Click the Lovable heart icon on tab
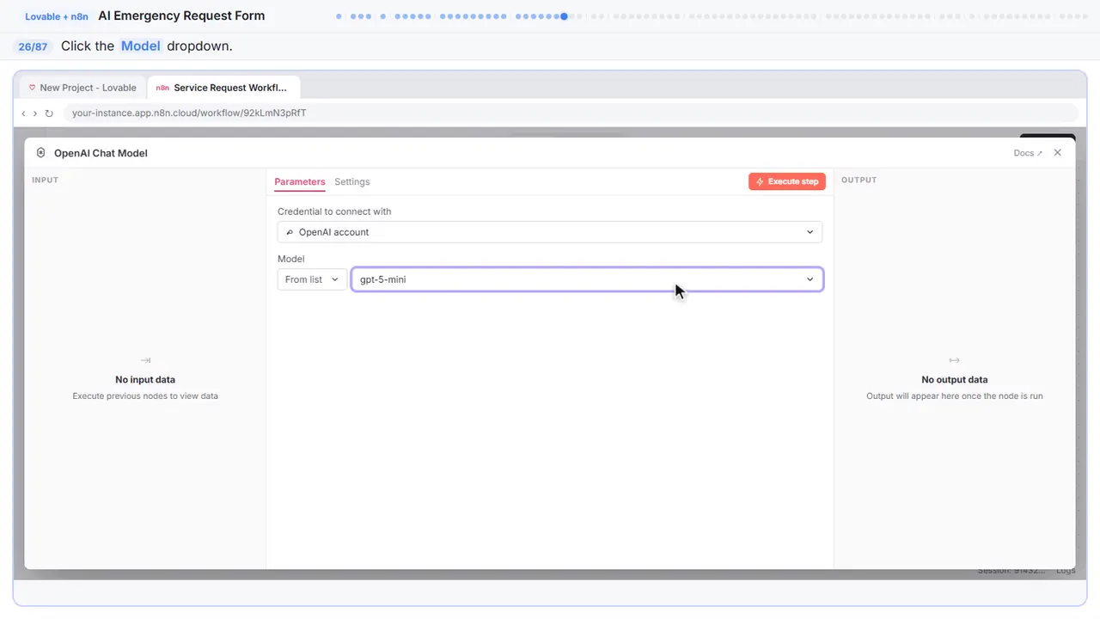 point(33,88)
